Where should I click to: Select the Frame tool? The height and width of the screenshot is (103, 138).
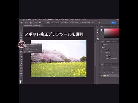click(21, 40)
